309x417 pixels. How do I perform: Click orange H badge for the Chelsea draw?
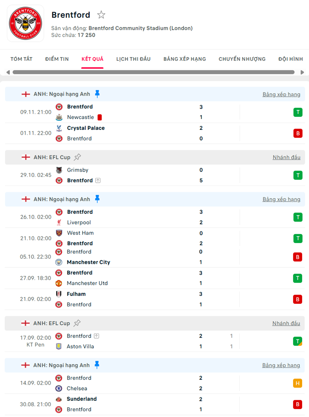pyautogui.click(x=298, y=383)
